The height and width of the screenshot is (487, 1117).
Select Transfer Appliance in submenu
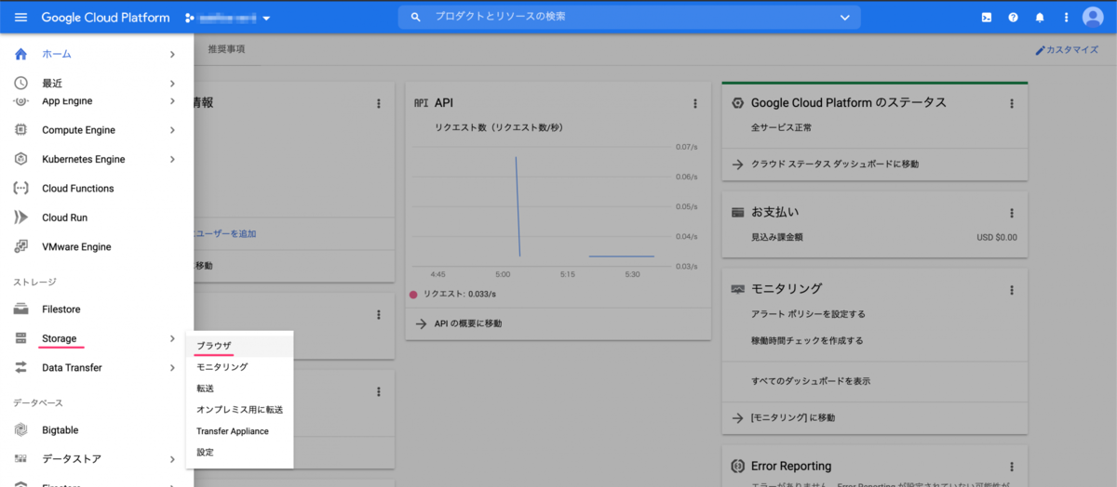pos(239,431)
